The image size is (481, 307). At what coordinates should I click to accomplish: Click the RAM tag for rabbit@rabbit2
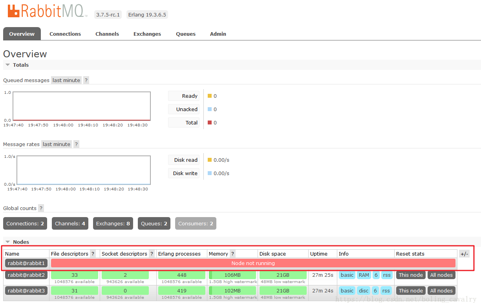tap(364, 275)
